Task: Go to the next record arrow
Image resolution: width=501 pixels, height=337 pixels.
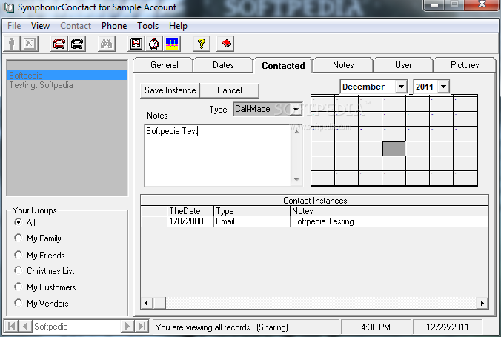Action: tap(127, 327)
